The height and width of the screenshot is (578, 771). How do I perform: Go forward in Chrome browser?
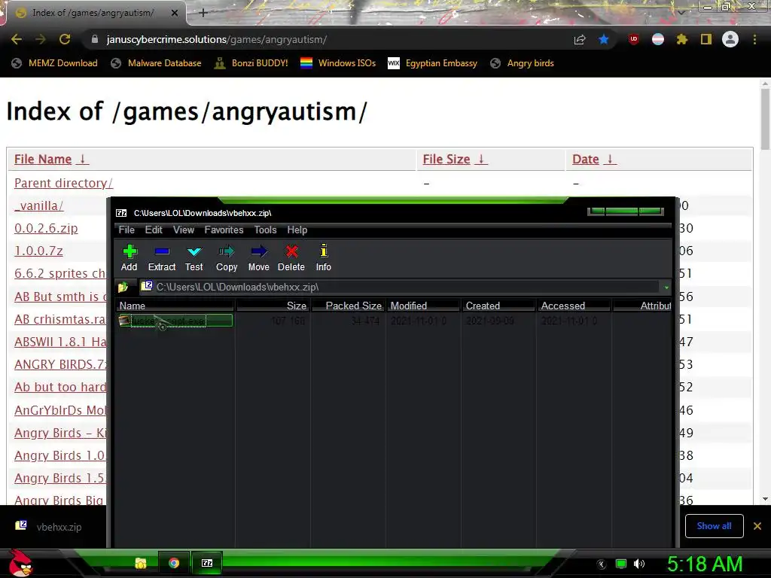pos(41,39)
